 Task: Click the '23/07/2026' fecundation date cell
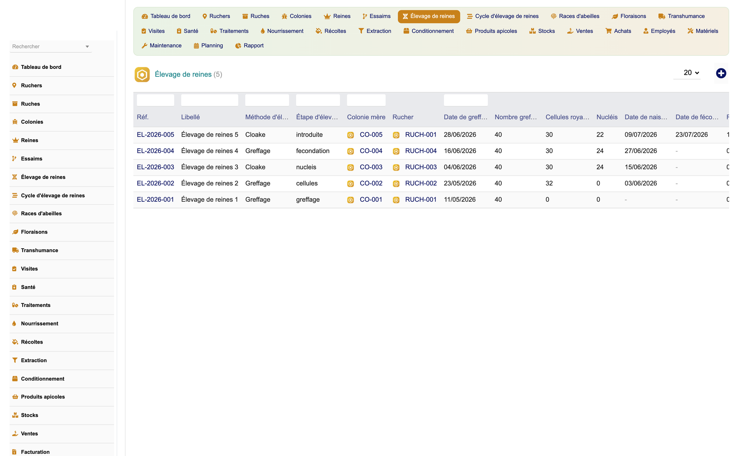click(x=691, y=135)
